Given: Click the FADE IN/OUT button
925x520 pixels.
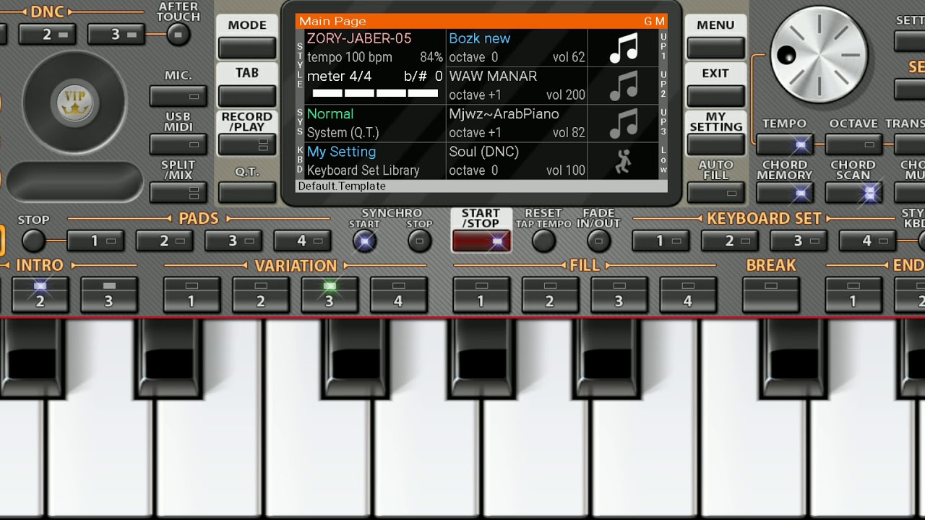Looking at the screenshot, I should [598, 240].
